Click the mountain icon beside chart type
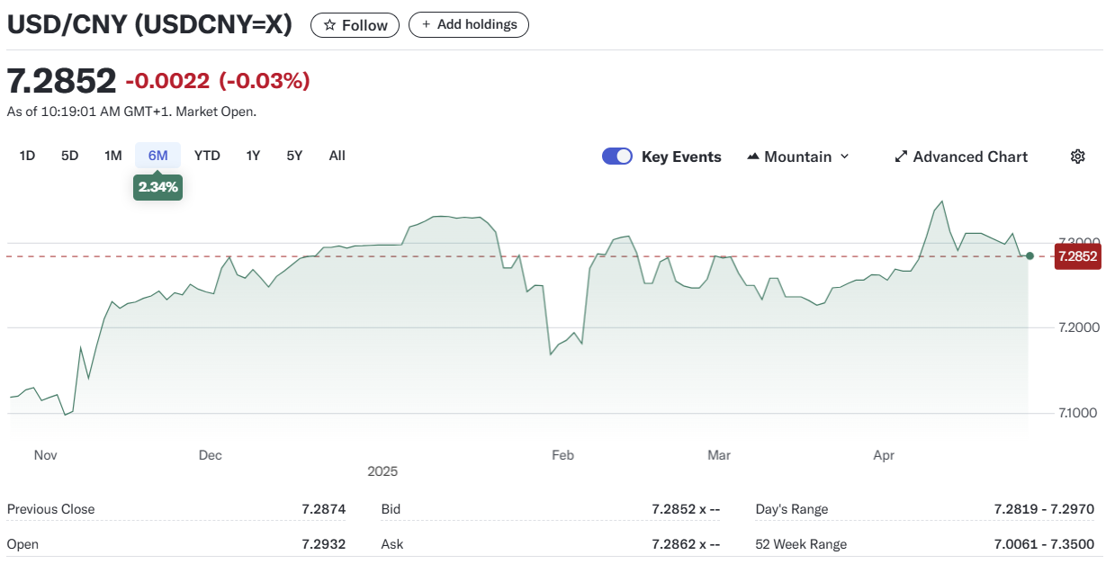 753,157
